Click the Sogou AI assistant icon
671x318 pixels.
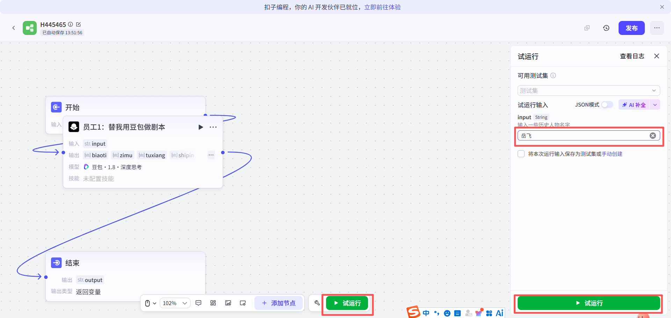[x=500, y=313]
